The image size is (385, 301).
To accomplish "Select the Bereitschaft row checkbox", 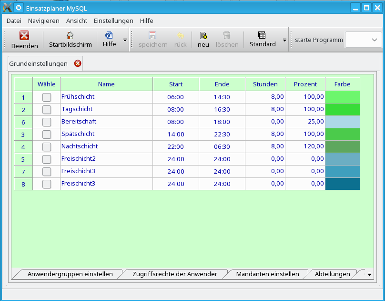I will click(x=47, y=122).
